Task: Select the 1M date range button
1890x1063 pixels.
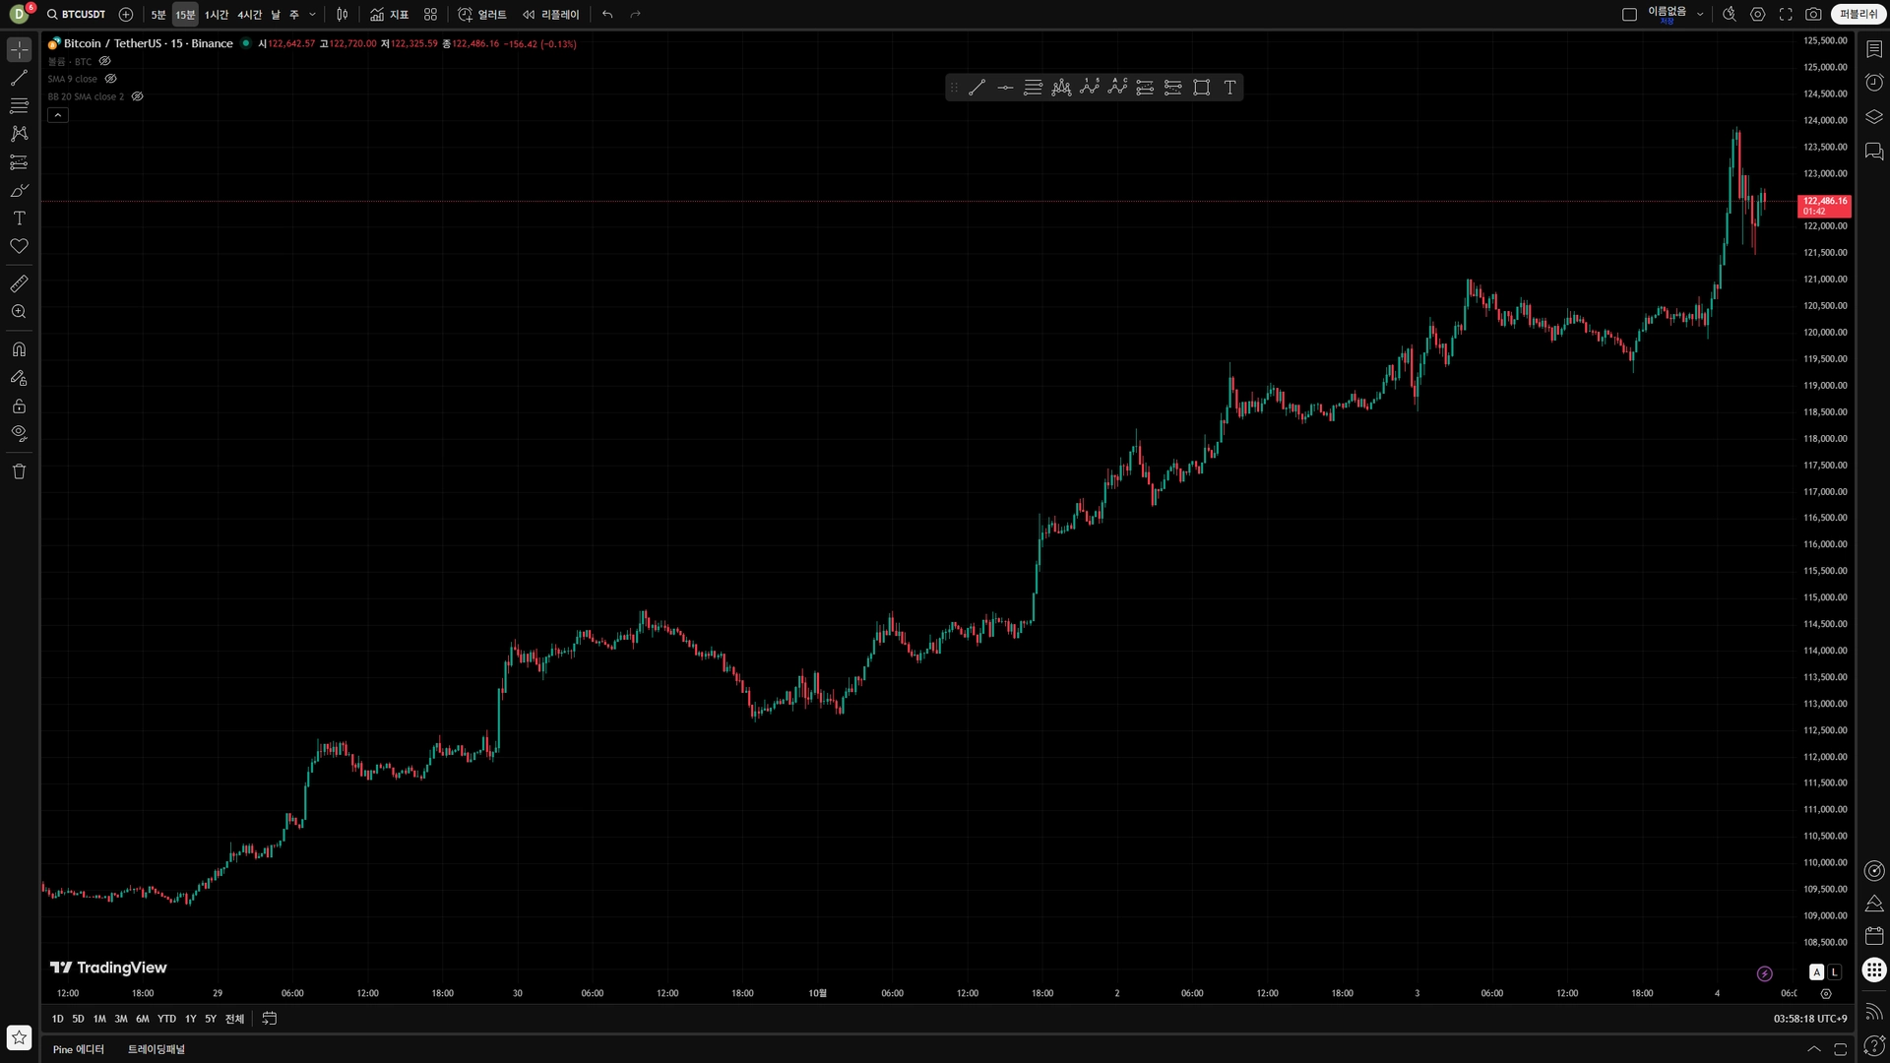Action: click(x=99, y=1019)
